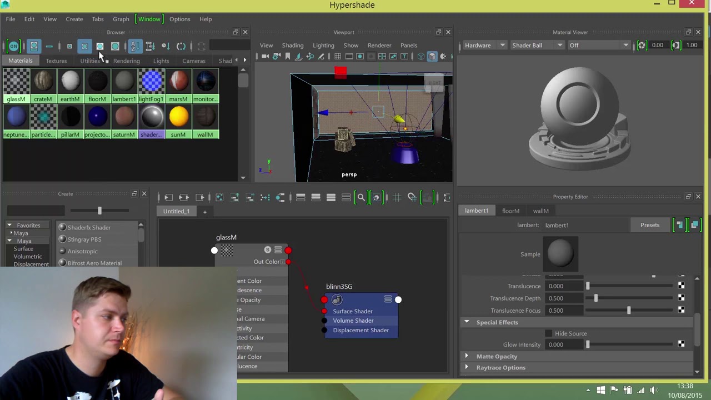Click the remove selected nodes from graph icon
This screenshot has height=400, width=711.
[x=250, y=197]
